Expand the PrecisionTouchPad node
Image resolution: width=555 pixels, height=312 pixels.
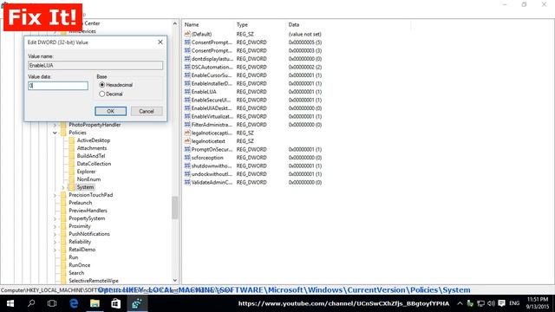55,195
